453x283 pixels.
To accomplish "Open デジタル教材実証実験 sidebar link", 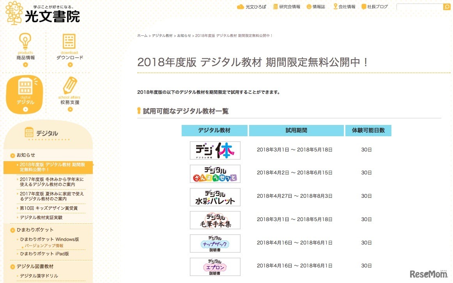I will (41, 218).
